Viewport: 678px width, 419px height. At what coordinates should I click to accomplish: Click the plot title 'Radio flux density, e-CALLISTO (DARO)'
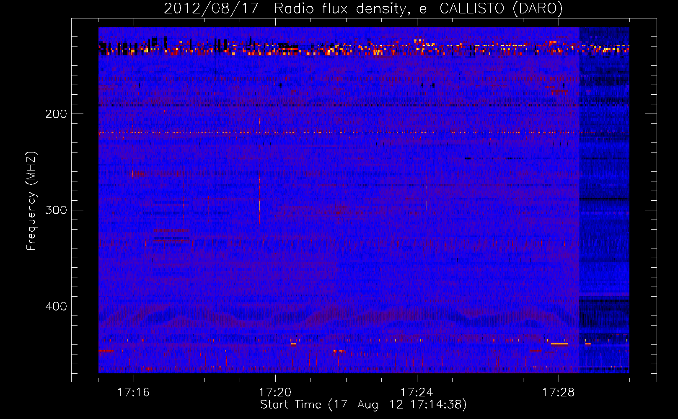pos(419,8)
